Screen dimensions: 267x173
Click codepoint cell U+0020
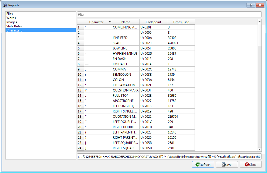[x=153, y=43]
